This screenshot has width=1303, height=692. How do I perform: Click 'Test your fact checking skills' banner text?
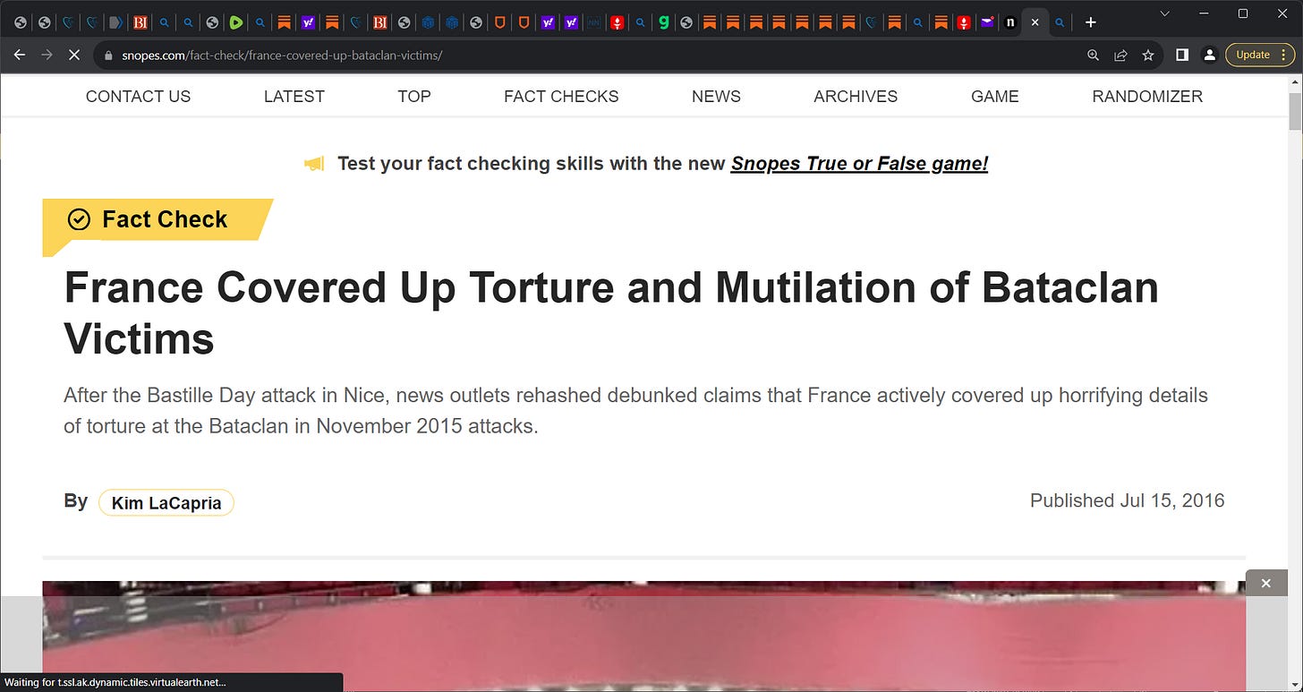pyautogui.click(x=531, y=164)
